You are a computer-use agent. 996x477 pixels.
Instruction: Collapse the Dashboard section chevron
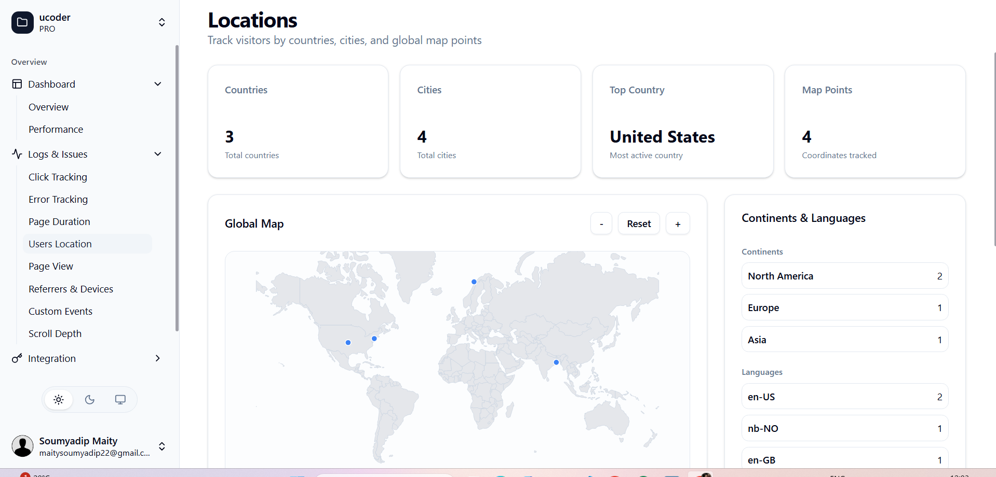(157, 83)
